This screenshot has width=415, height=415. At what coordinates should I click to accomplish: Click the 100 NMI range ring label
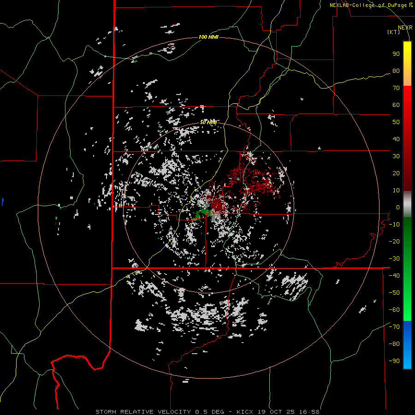pos(208,37)
